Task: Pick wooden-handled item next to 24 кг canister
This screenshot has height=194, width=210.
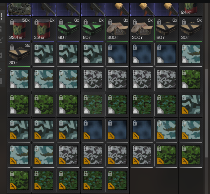Action: [x=166, y=9]
